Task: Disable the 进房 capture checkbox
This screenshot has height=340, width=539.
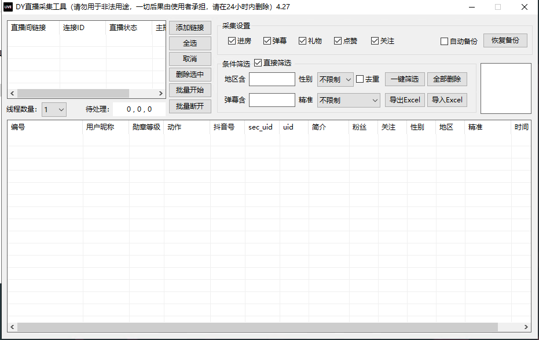Action: coord(231,40)
